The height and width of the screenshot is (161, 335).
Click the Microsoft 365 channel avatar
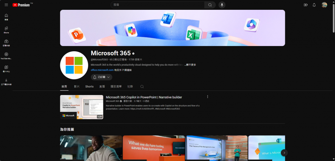pos(74,65)
